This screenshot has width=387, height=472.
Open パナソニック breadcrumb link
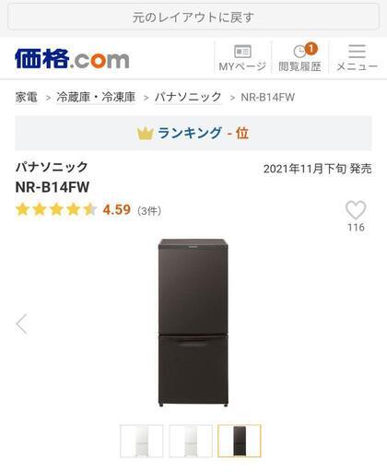point(188,97)
